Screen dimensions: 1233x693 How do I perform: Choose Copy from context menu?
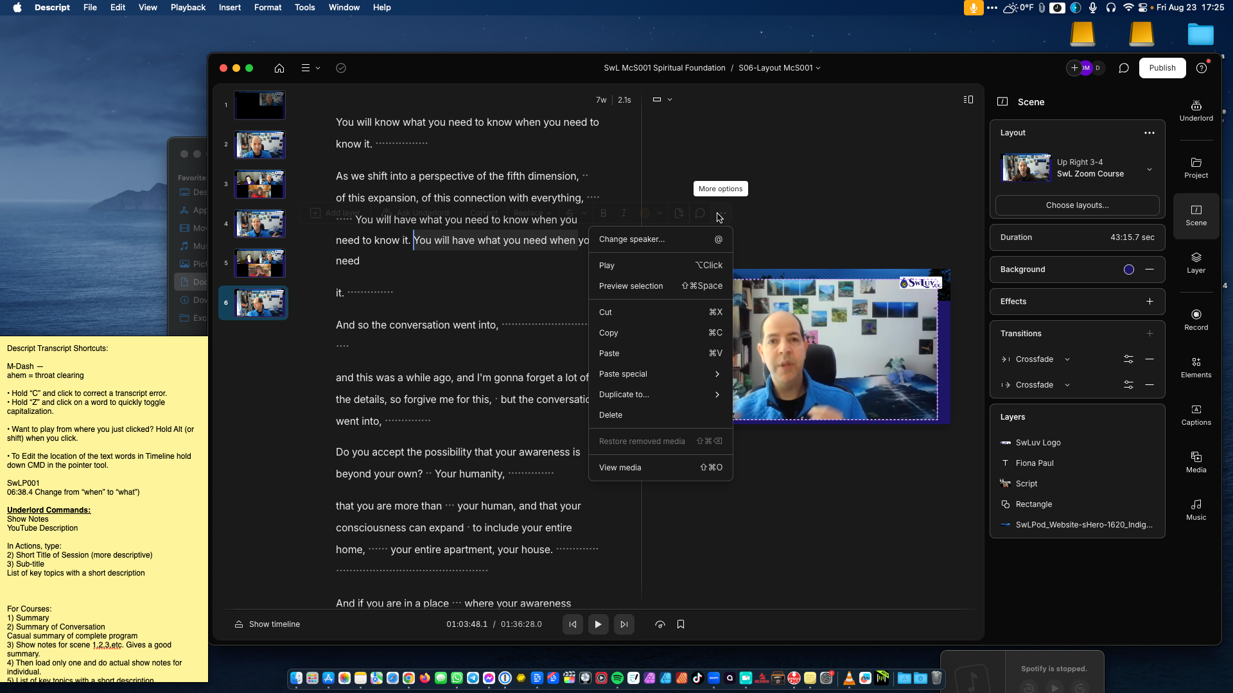[x=660, y=333]
